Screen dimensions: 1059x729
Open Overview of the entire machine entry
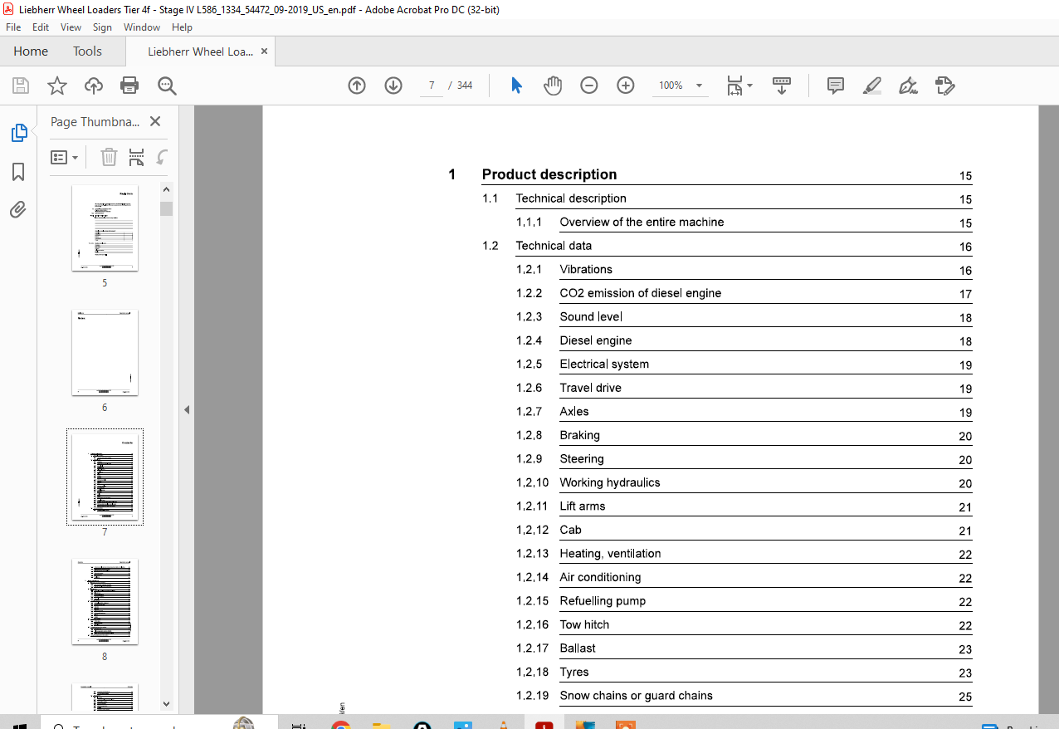642,222
